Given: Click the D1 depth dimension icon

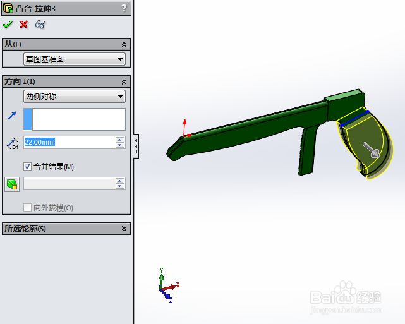Looking at the screenshot, I should coord(12,143).
